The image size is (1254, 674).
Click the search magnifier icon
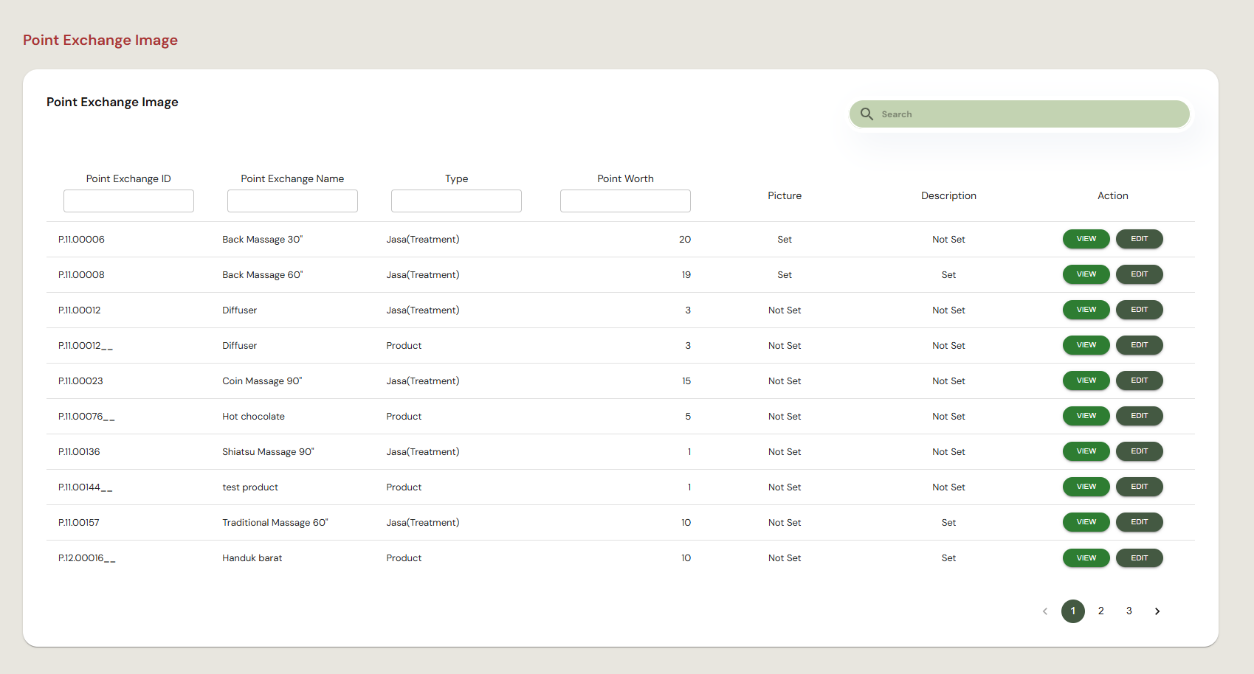(867, 114)
